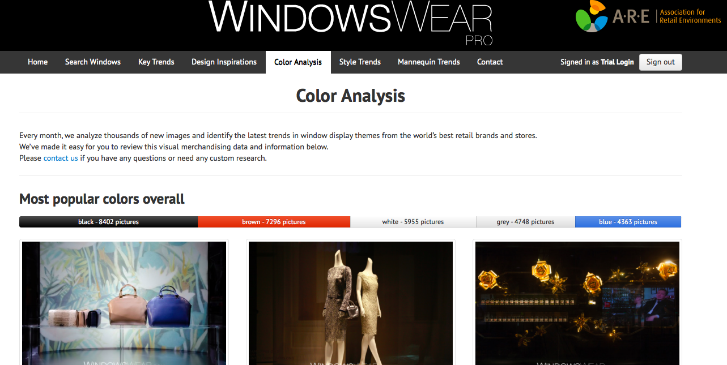
Task: Open the Design Inspirations page
Action: pos(224,62)
